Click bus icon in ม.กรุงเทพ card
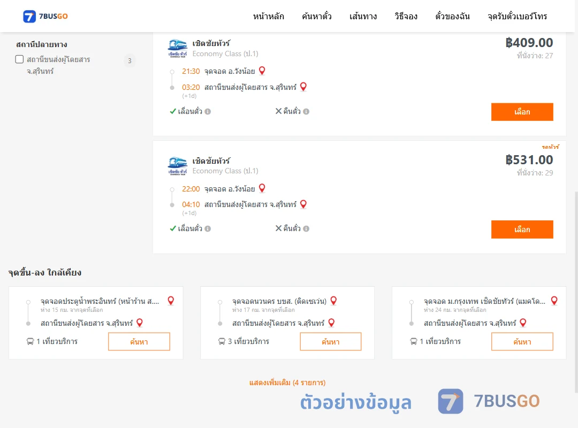Image resolution: width=578 pixels, height=428 pixels. click(x=414, y=341)
